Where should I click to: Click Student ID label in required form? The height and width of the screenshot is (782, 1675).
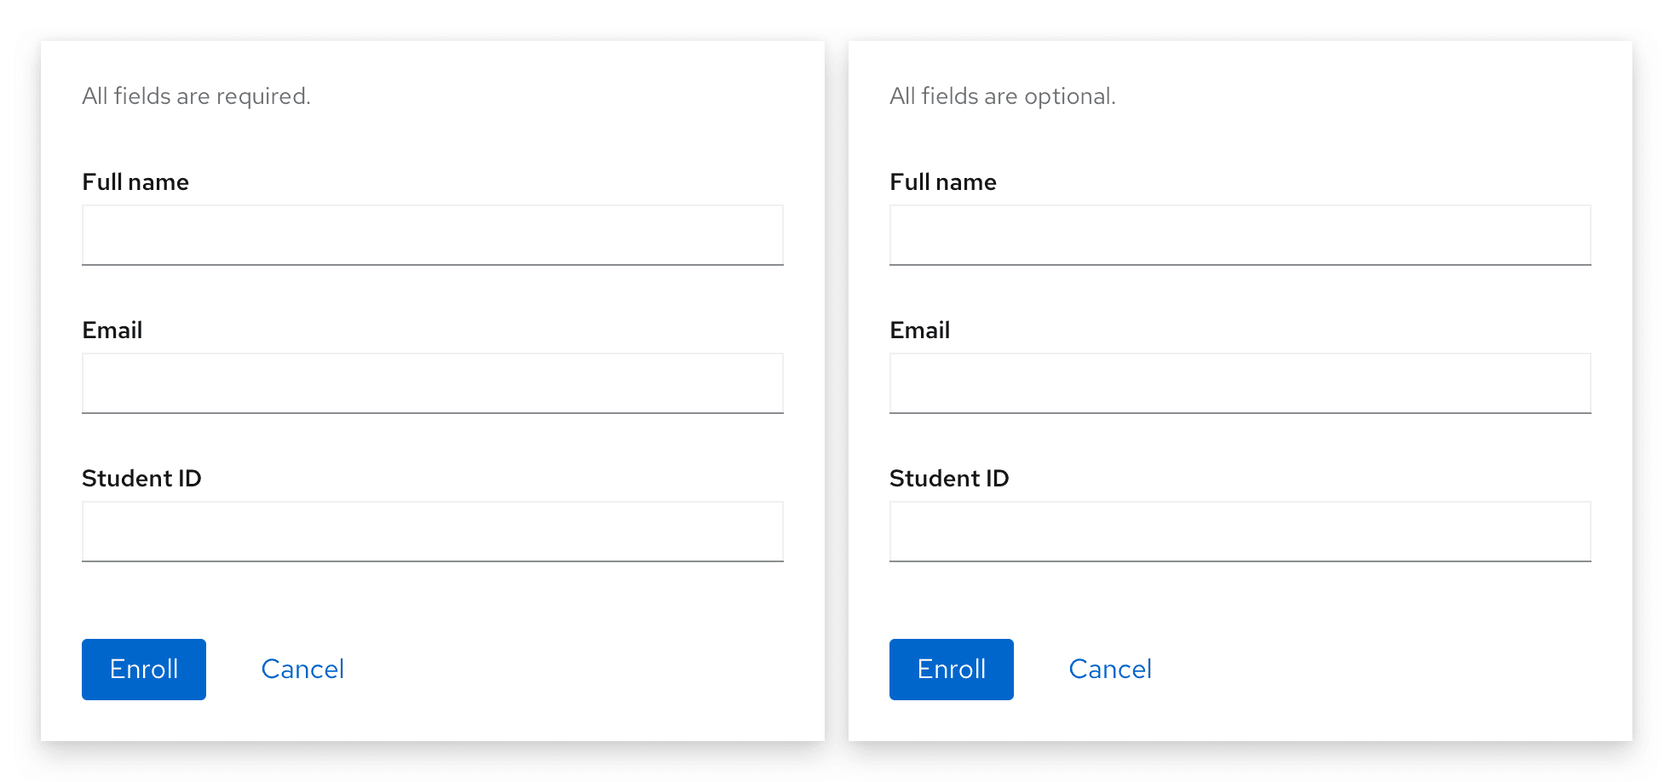tap(141, 479)
